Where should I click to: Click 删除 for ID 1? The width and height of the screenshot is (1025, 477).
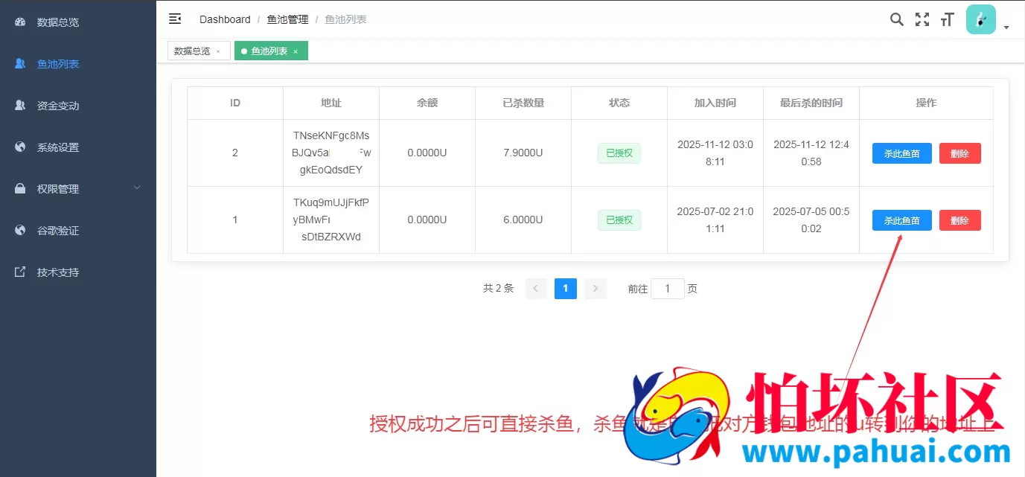click(960, 220)
